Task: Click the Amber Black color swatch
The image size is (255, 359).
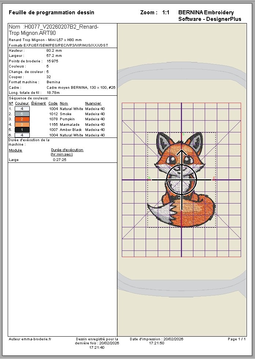Action: coord(22,129)
